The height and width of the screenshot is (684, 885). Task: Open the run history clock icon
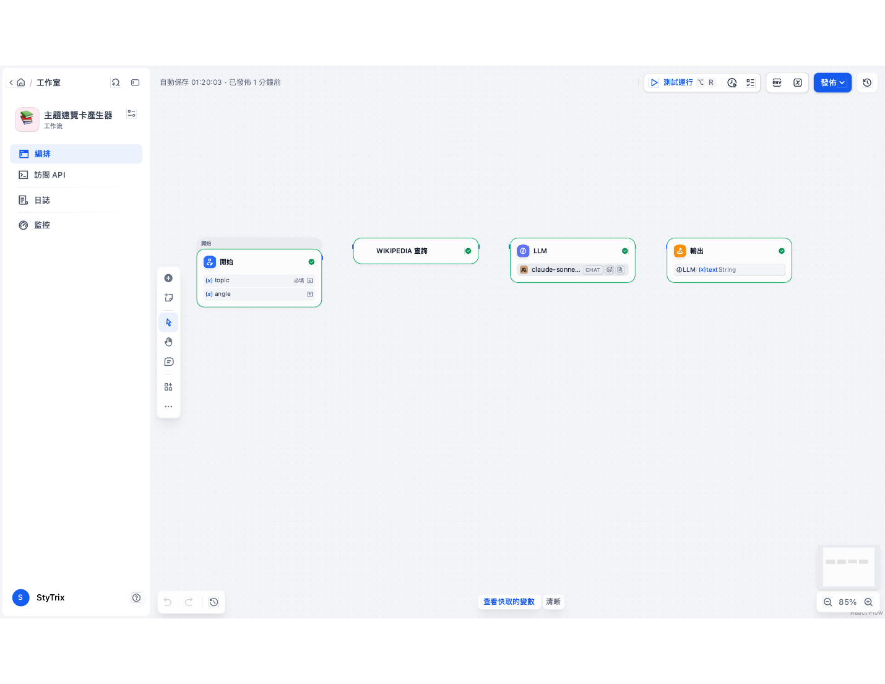732,82
